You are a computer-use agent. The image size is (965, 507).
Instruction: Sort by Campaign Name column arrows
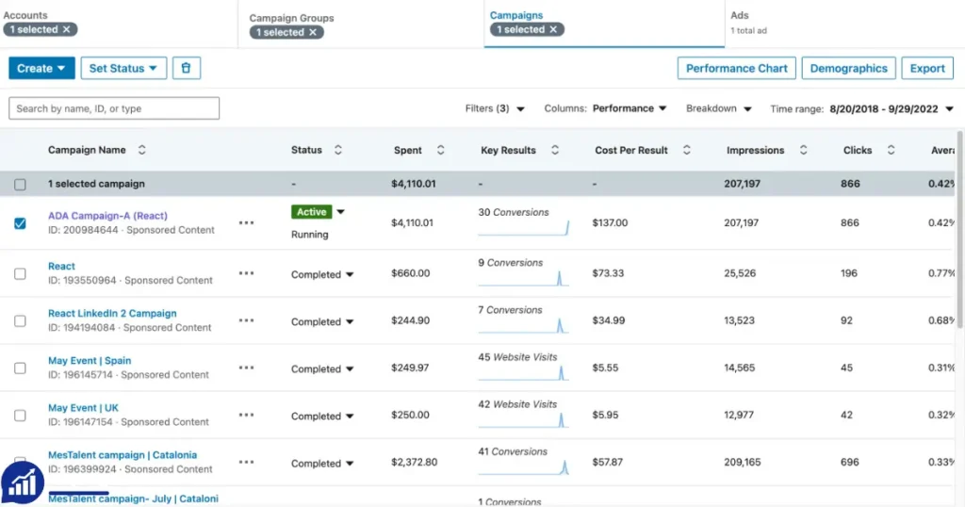[141, 150]
